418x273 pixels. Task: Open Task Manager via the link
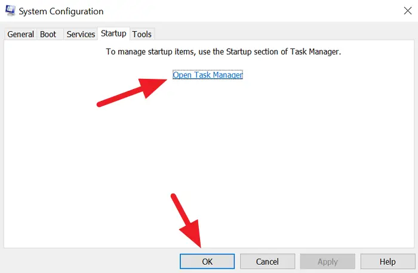(208, 75)
